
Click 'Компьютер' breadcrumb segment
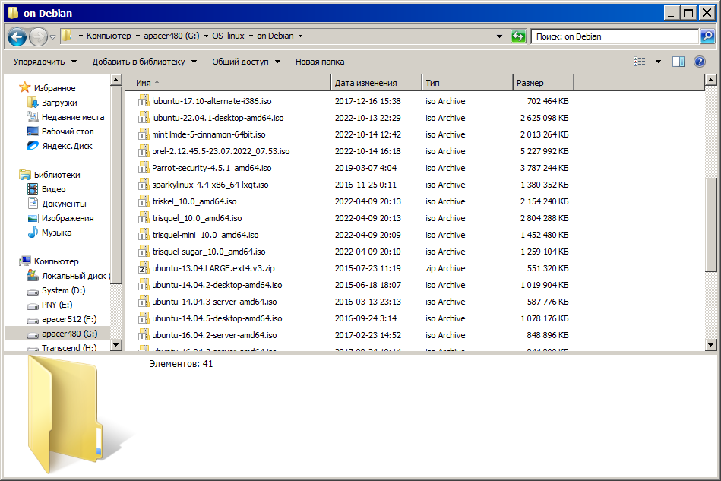[109, 36]
